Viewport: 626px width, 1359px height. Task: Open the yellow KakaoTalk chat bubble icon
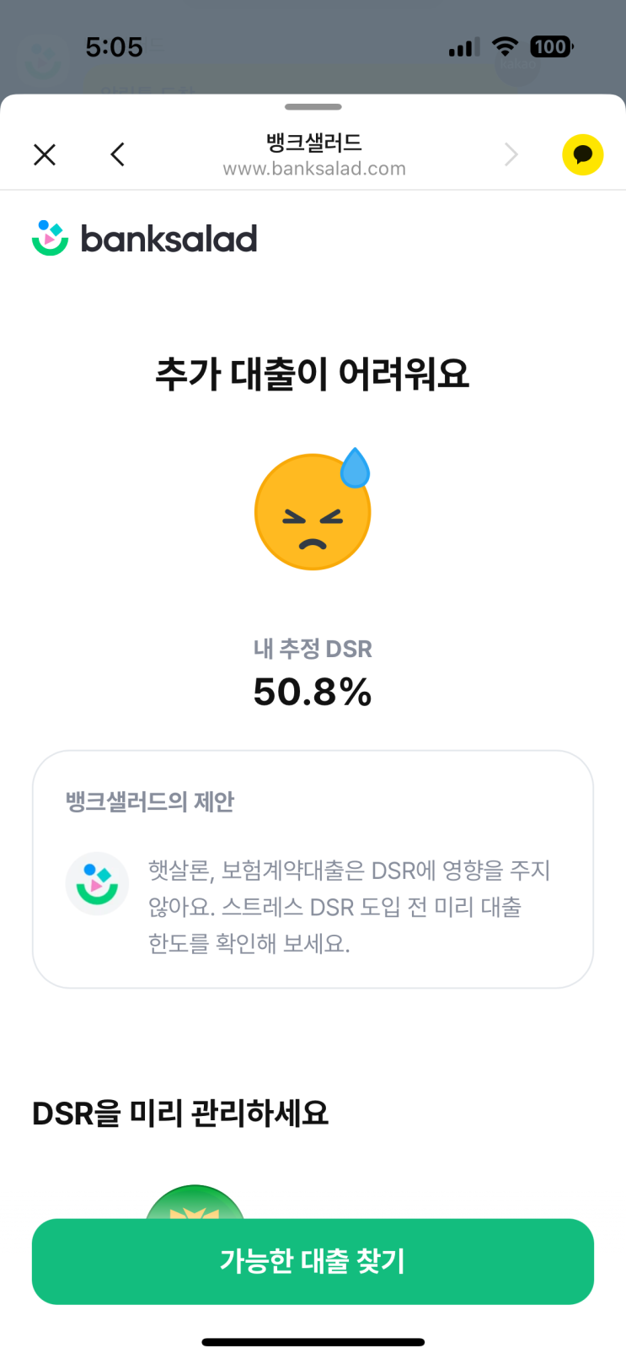(582, 154)
